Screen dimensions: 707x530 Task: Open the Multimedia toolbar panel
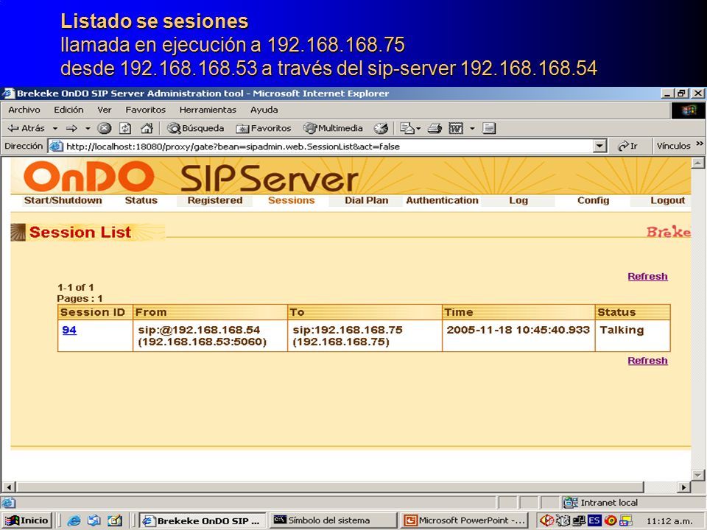pos(333,128)
